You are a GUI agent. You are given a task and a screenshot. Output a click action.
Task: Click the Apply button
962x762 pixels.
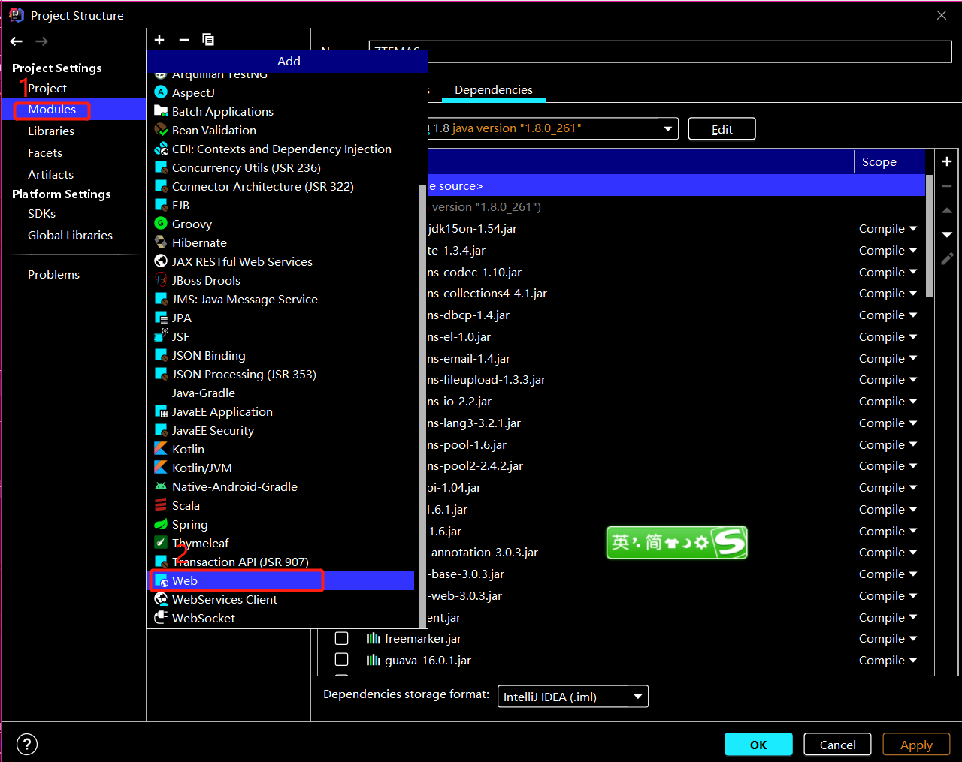916,745
